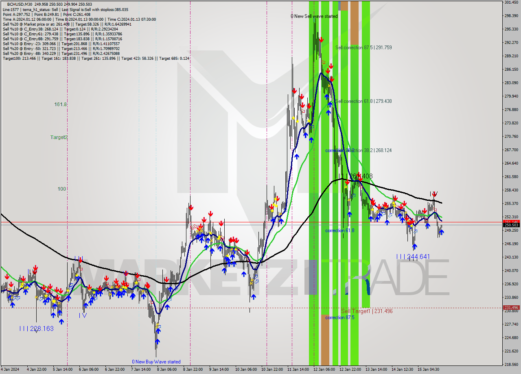Click the green '100' level label

pos(61,189)
